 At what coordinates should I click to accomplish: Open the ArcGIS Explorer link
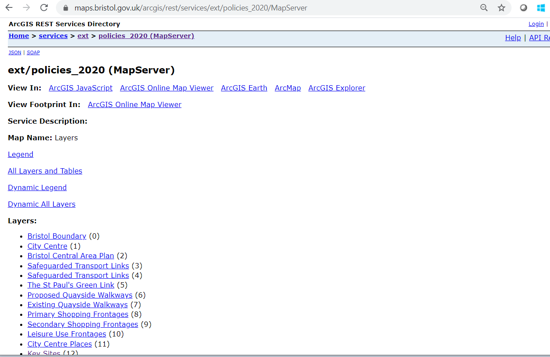[x=337, y=88]
